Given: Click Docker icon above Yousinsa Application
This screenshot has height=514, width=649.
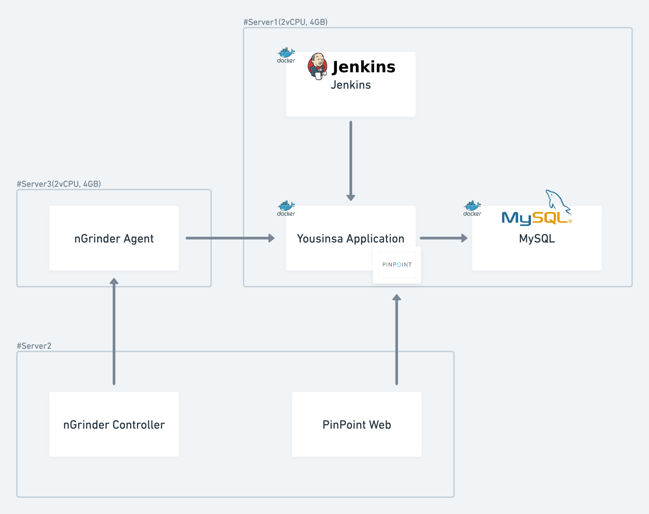Looking at the screenshot, I should pyautogui.click(x=286, y=208).
